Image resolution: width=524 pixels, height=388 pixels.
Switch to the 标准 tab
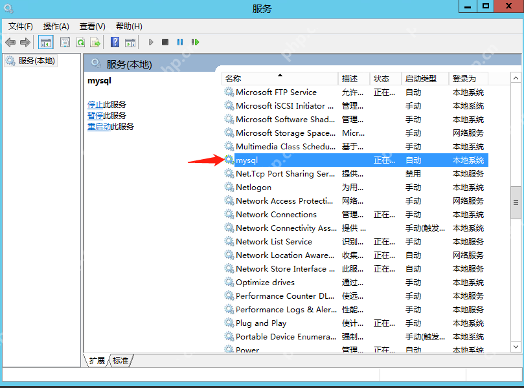120,360
